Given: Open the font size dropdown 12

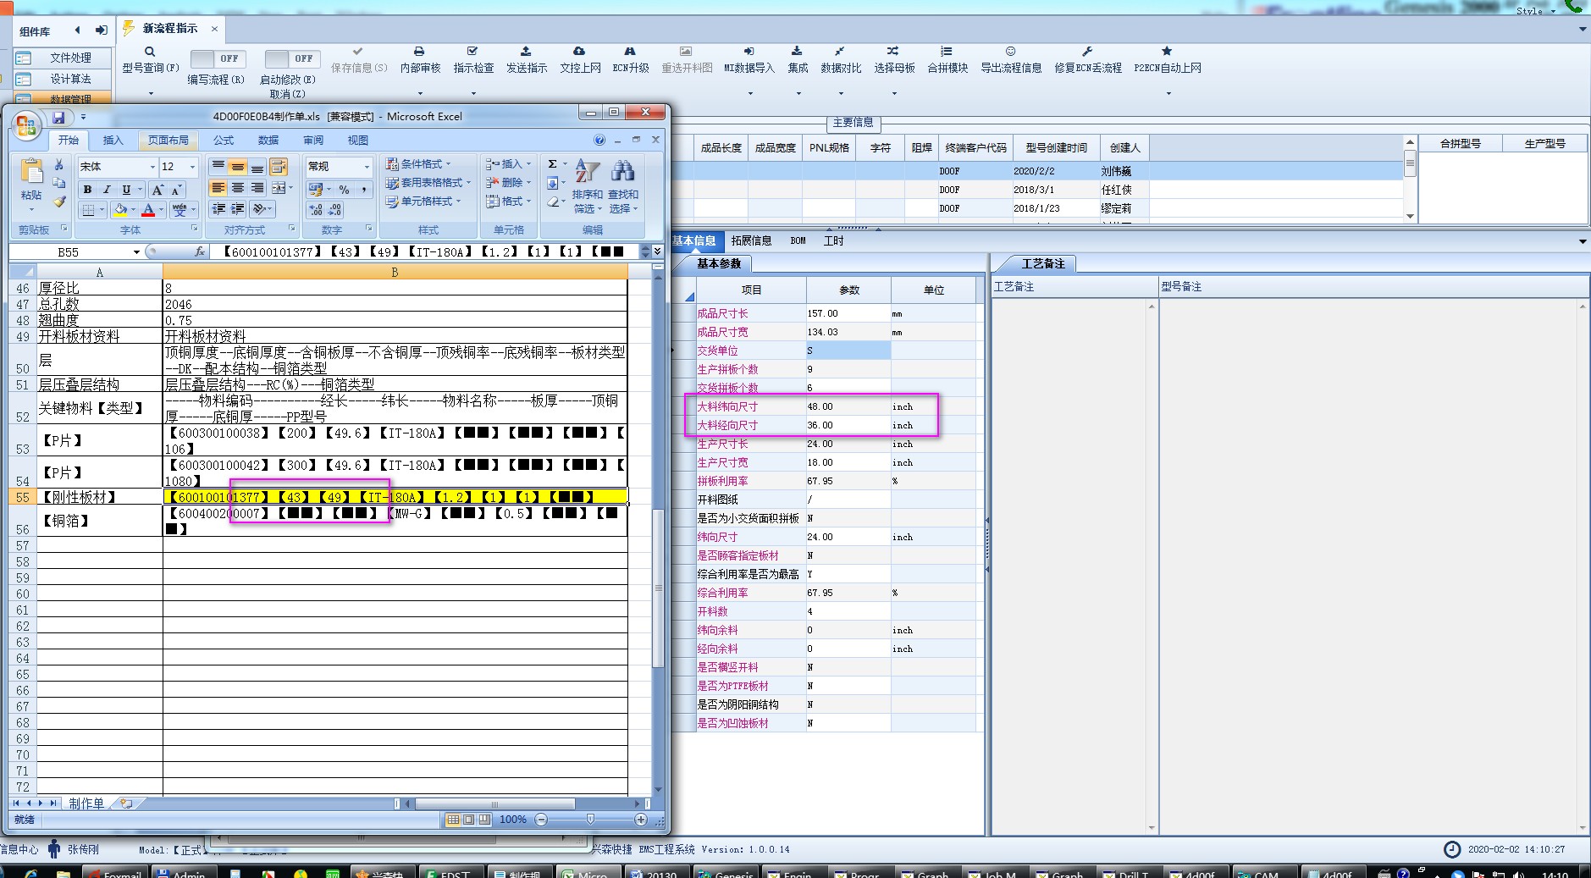Looking at the screenshot, I should point(193,167).
